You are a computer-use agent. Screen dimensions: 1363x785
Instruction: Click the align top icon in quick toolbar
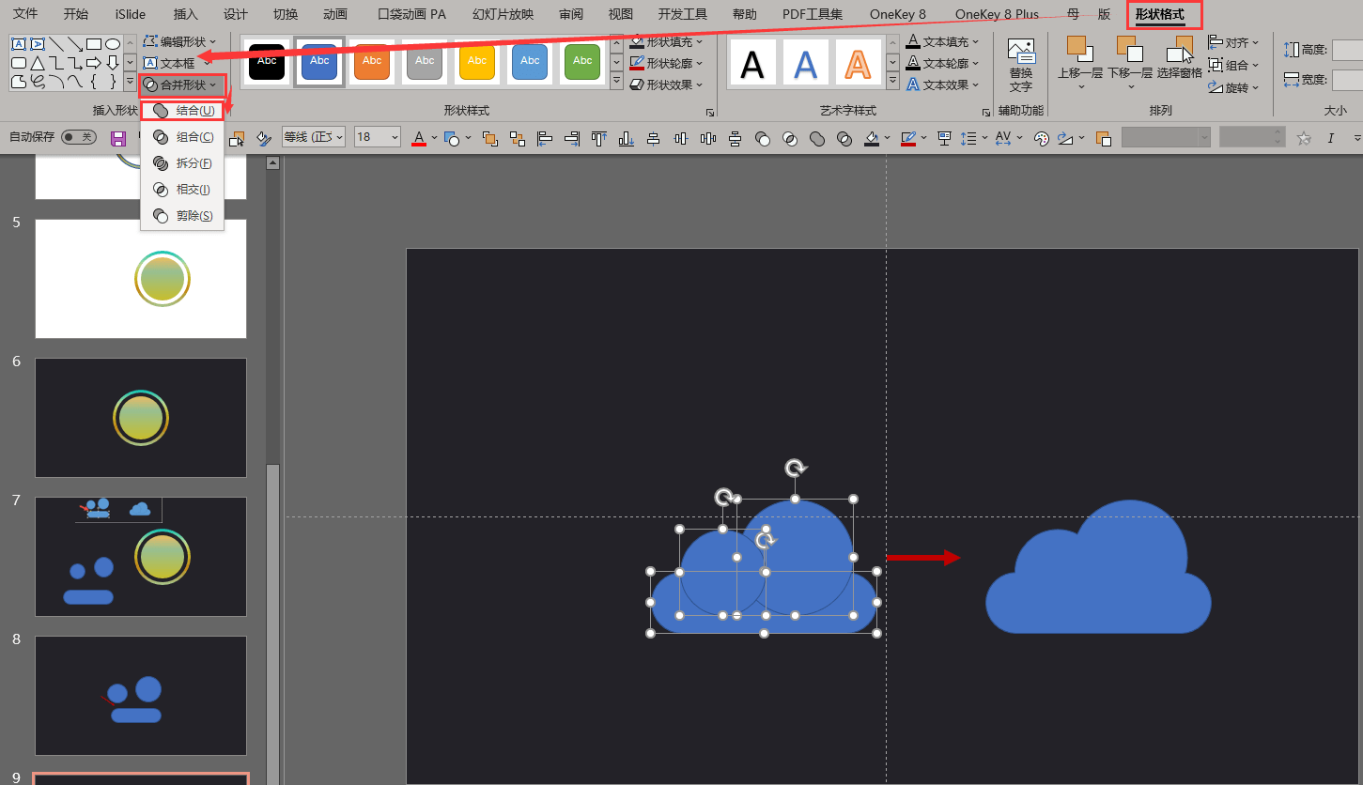pos(598,138)
